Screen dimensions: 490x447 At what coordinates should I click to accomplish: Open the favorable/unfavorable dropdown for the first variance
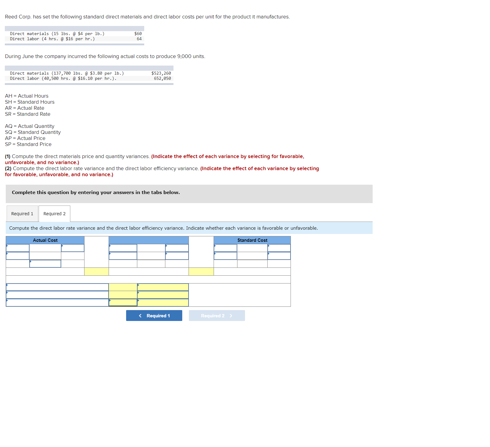coord(163,287)
